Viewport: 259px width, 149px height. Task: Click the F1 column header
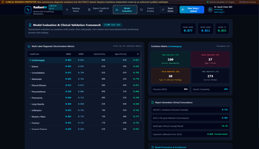138,54
